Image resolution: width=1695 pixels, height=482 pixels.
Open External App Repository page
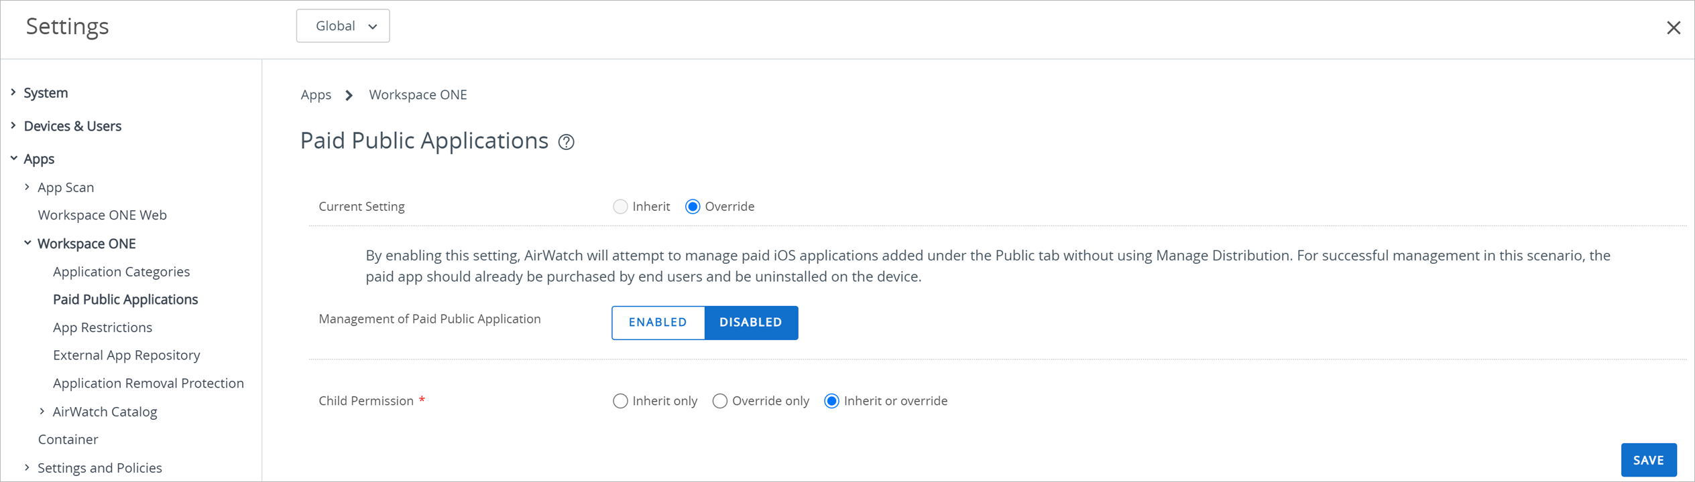coord(127,355)
